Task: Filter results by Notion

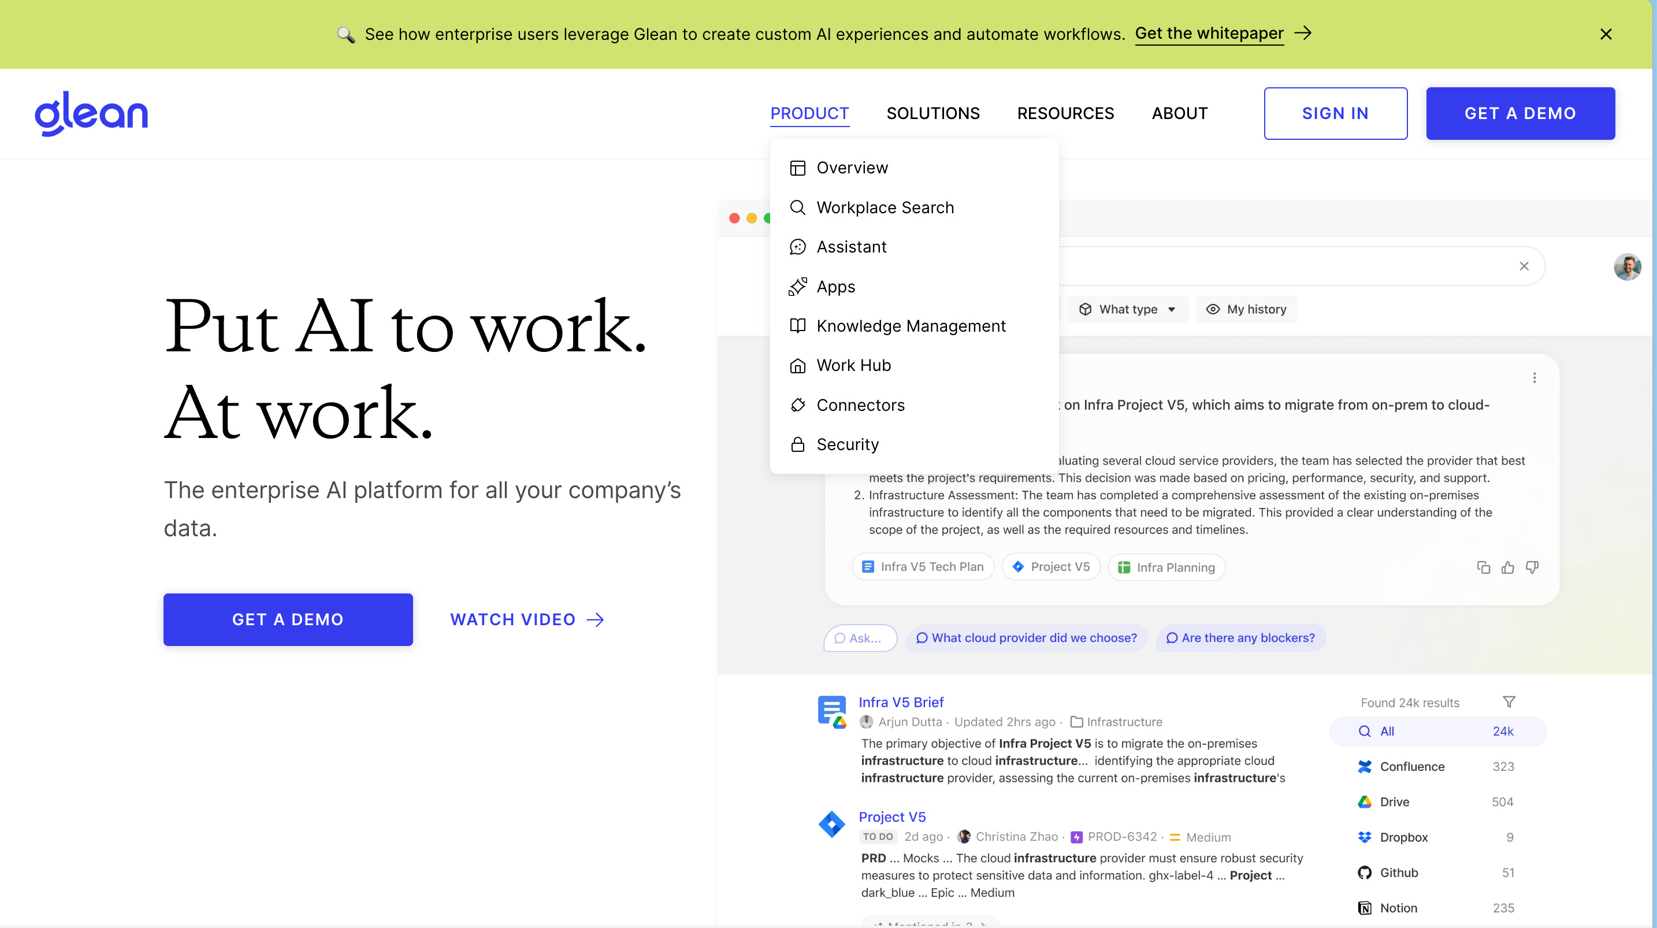Action: pos(1437,909)
